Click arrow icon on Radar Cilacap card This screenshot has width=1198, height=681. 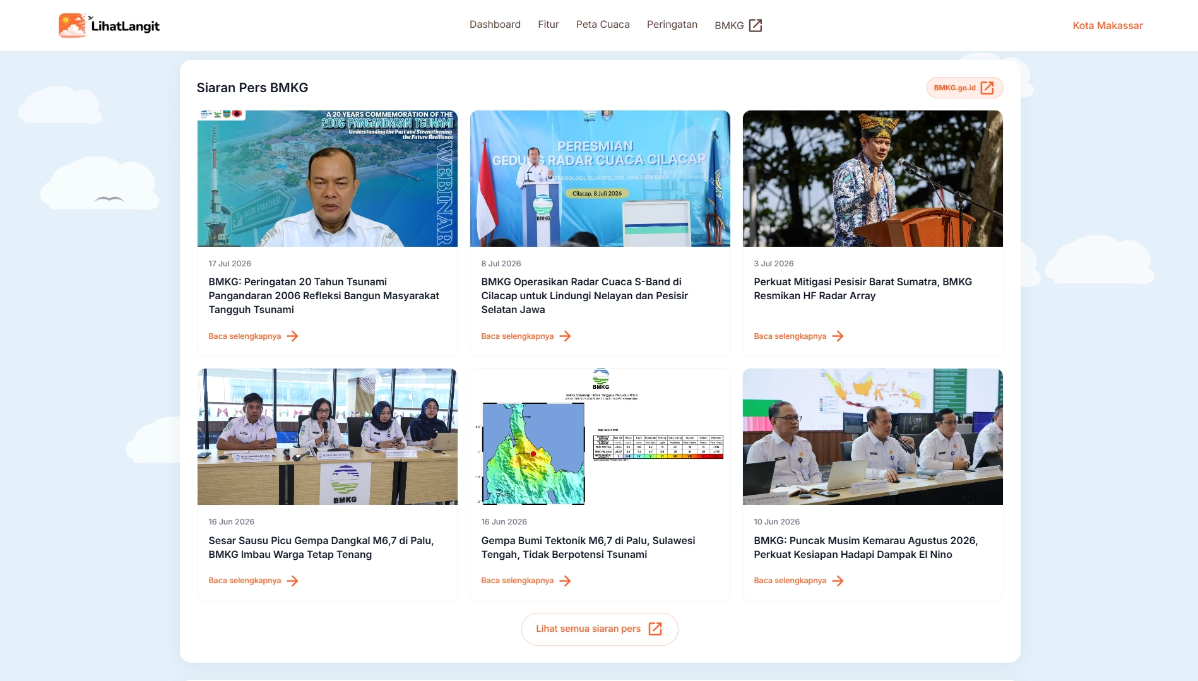(x=565, y=336)
